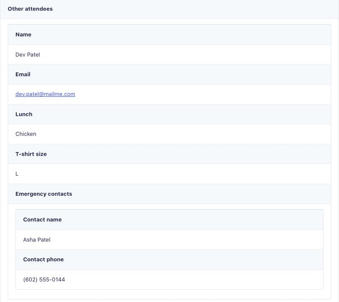Image resolution: width=339 pixels, height=302 pixels.
Task: Select the Email field label
Action: coord(23,75)
